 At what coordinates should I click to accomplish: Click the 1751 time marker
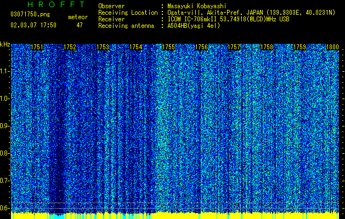click(37, 47)
